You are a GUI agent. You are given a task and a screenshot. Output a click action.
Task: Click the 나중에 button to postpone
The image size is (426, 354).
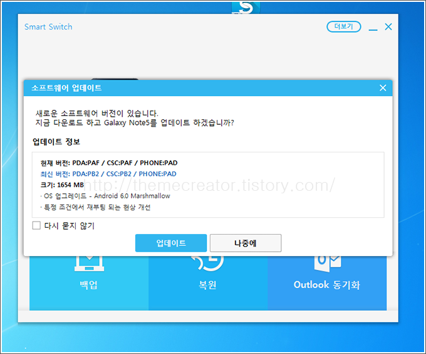point(246,243)
